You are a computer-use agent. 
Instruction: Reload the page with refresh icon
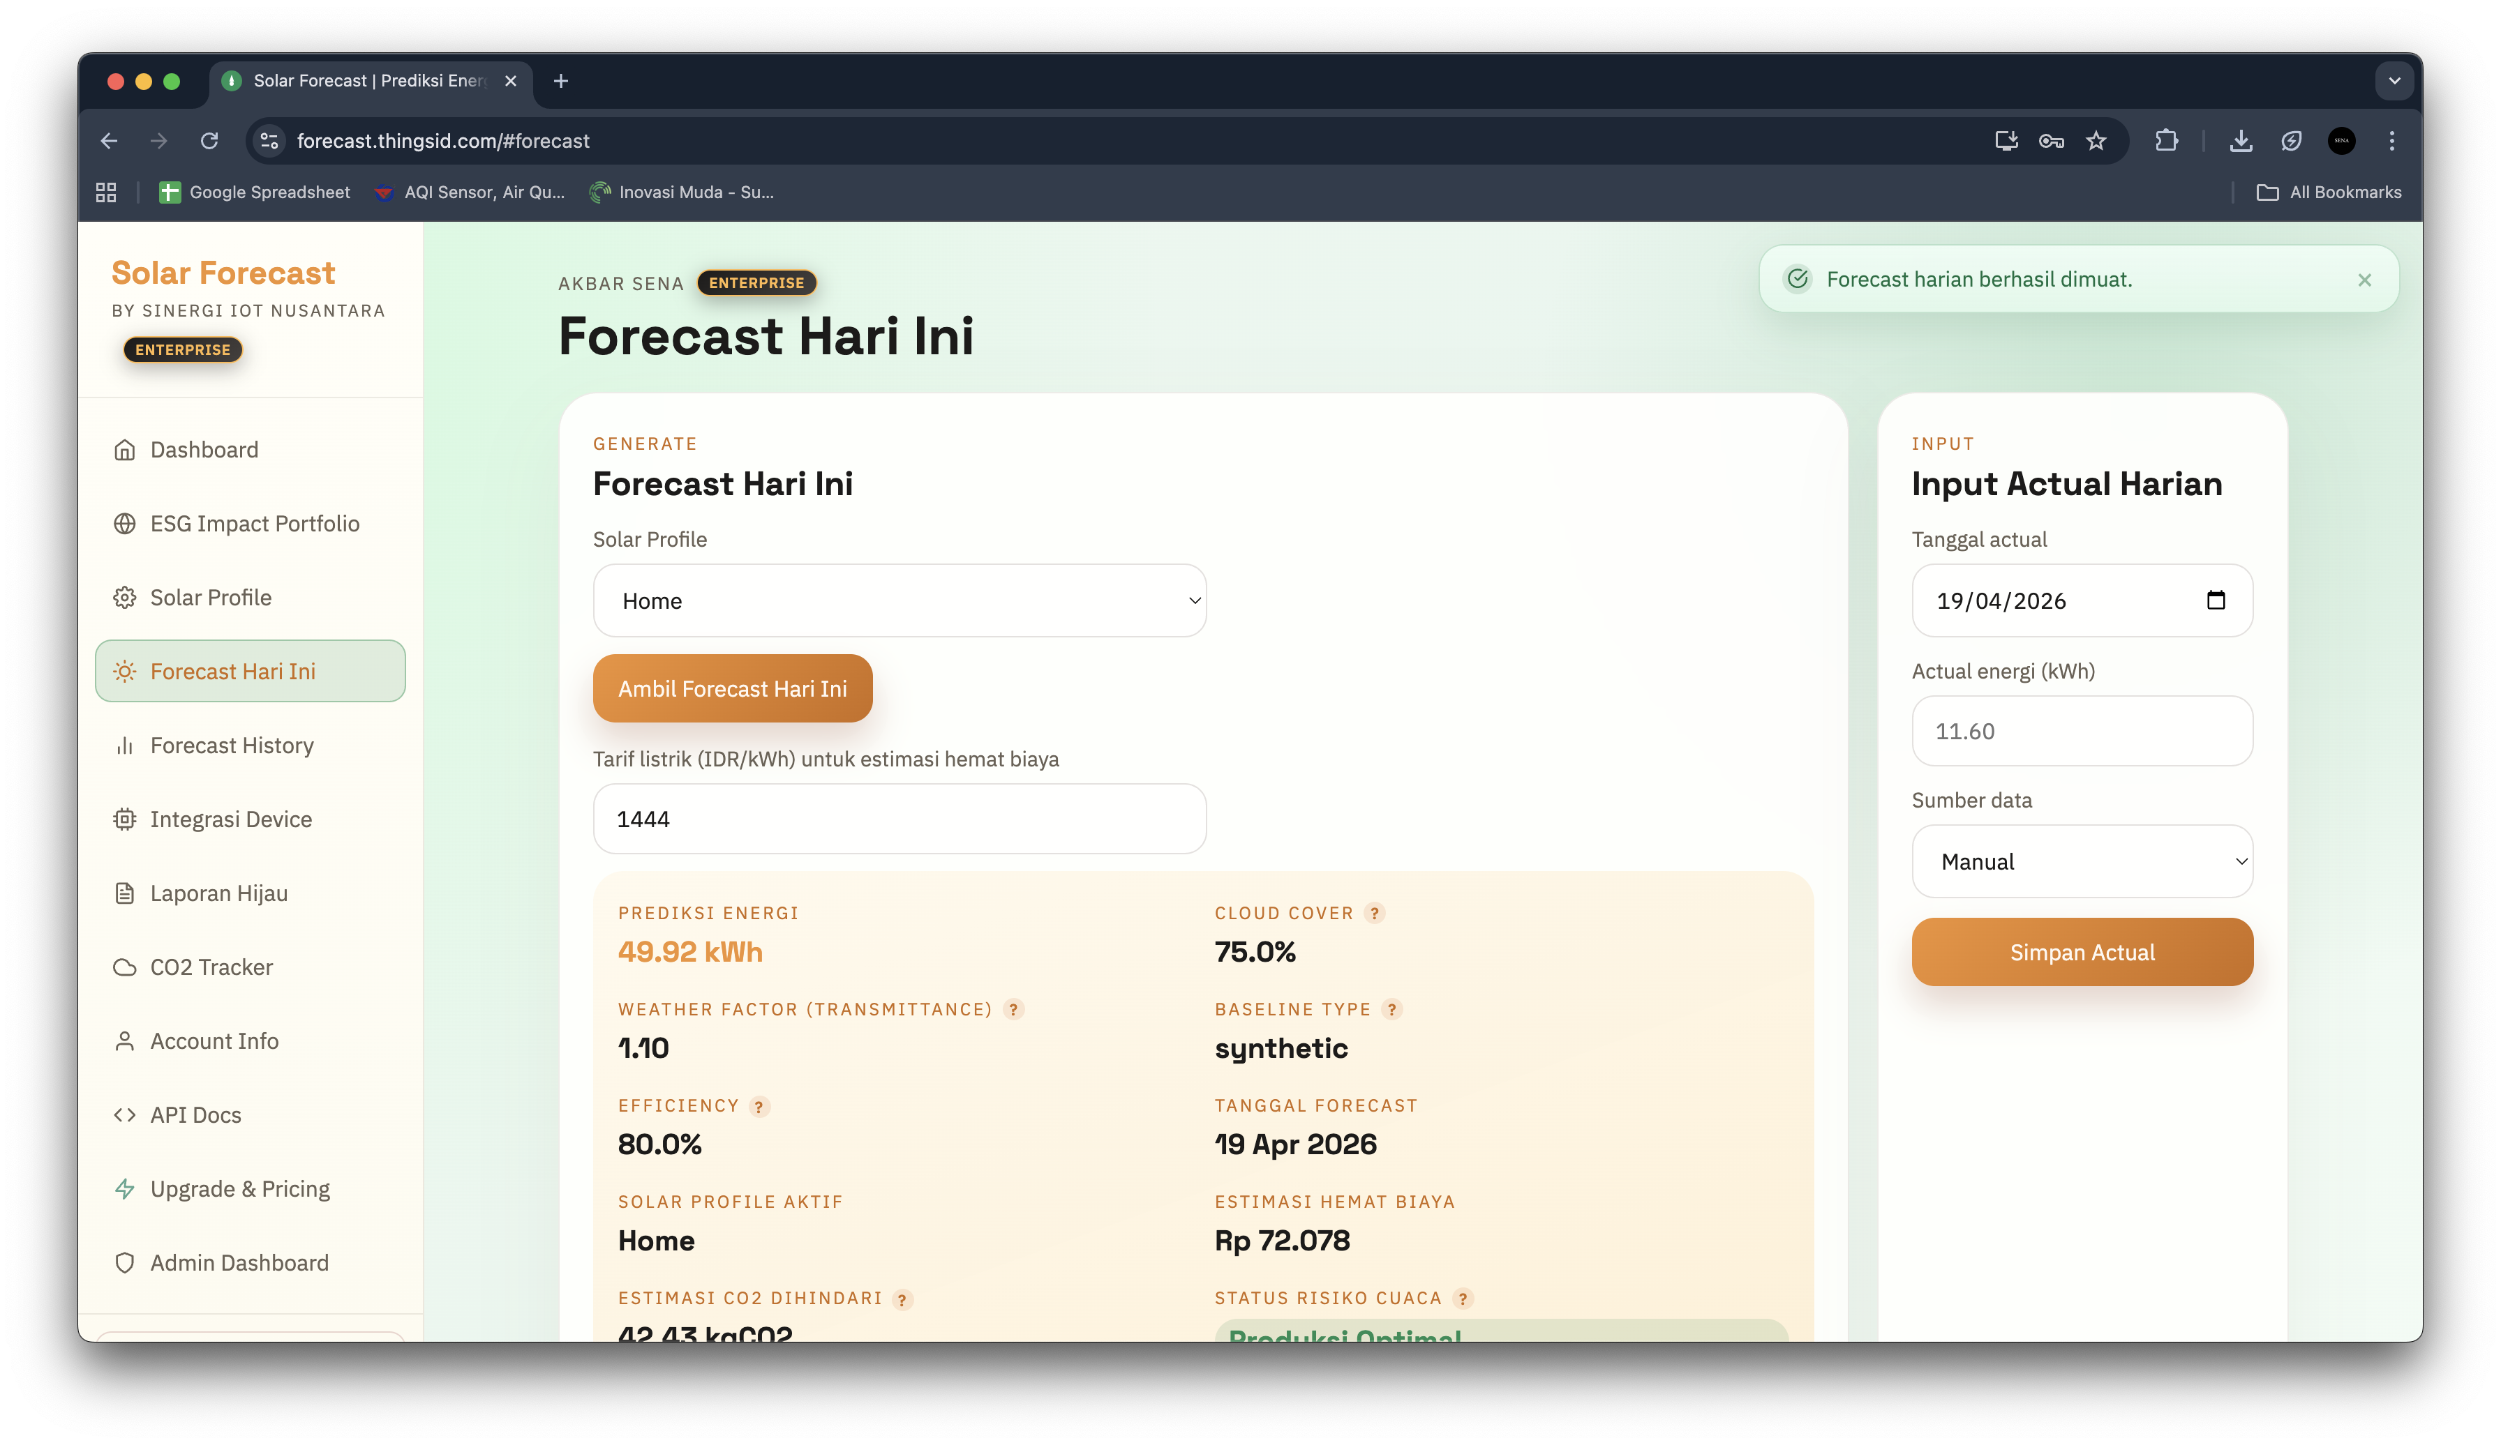coord(209,141)
